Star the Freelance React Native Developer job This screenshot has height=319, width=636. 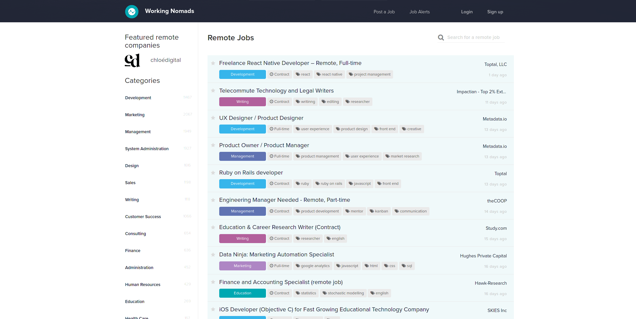213,63
